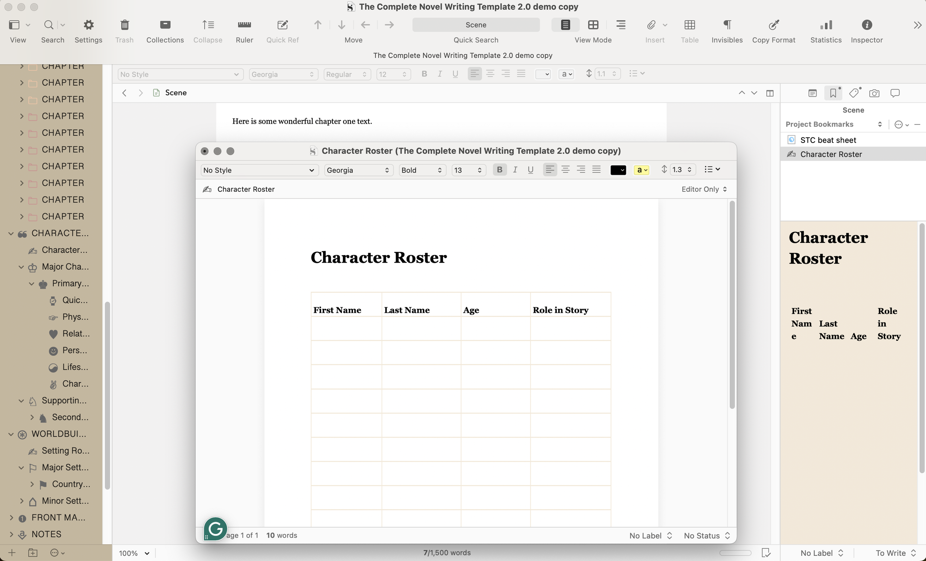Take a snapshot using the camera icon
Screen dimensions: 926x561
(875, 93)
